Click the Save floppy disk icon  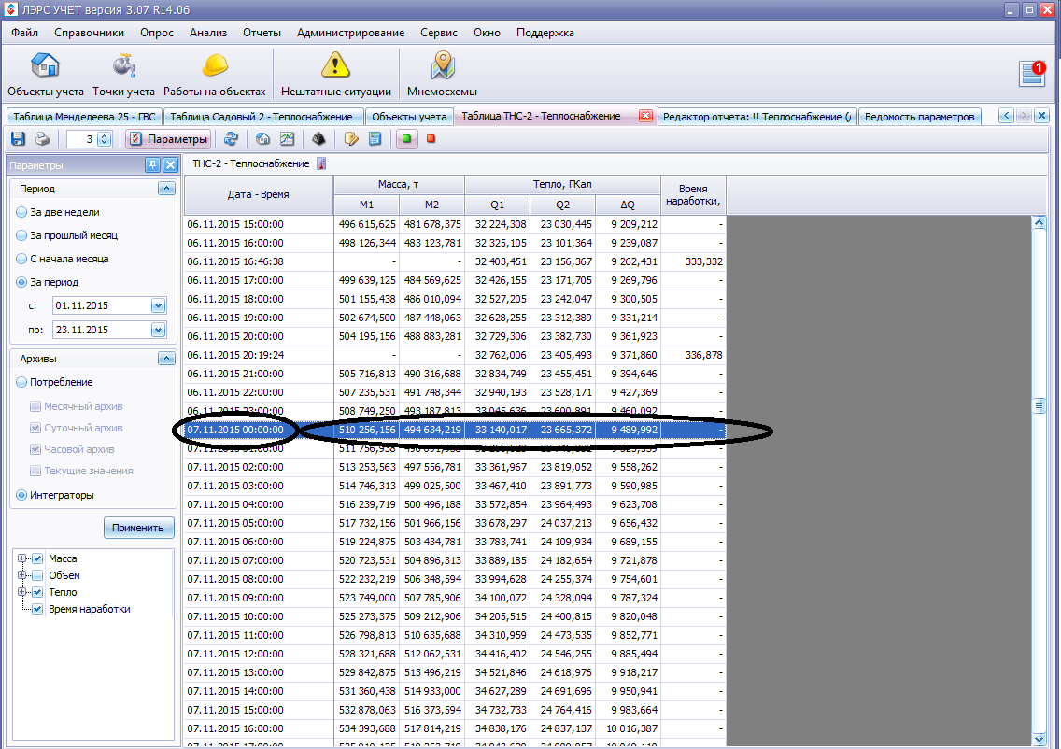[x=19, y=139]
